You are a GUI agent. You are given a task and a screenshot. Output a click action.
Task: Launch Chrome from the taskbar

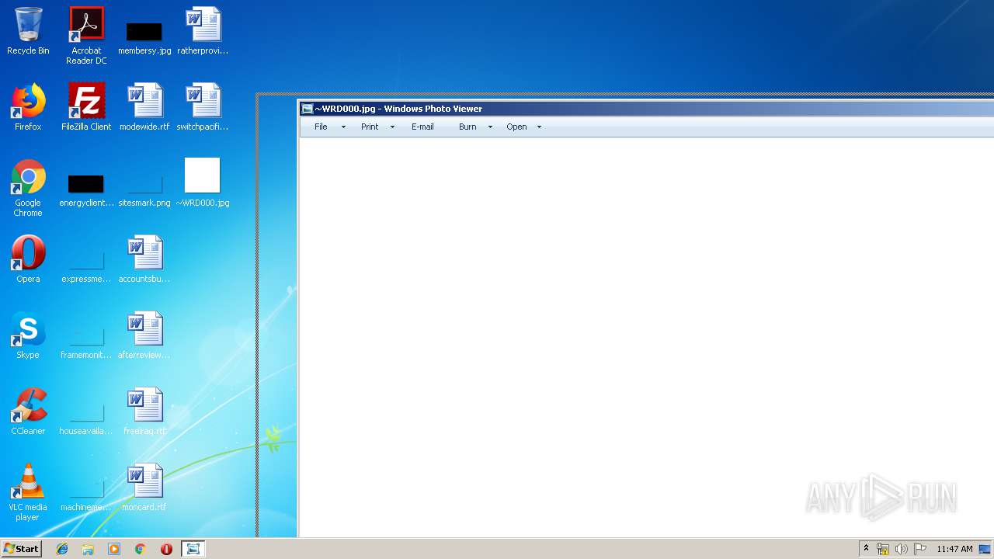pos(141,549)
